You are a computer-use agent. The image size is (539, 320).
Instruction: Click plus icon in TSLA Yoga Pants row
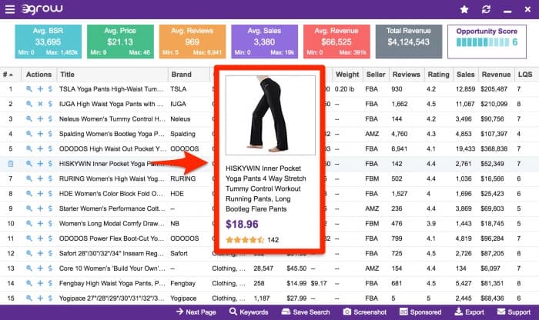40,89
